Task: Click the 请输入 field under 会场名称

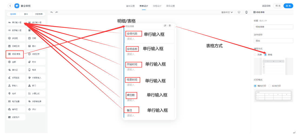Action: 131,54
